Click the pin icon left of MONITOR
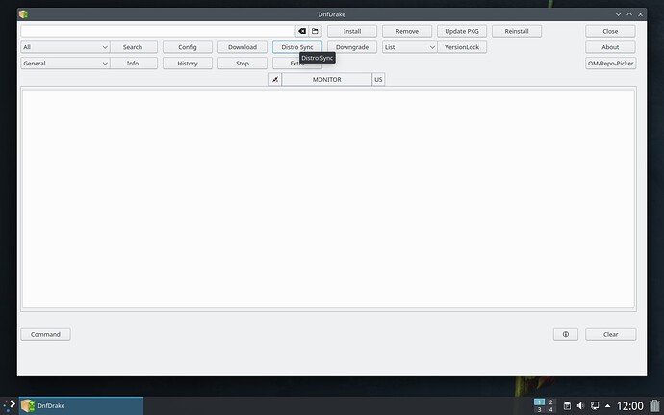The height and width of the screenshot is (415, 664). (275, 79)
